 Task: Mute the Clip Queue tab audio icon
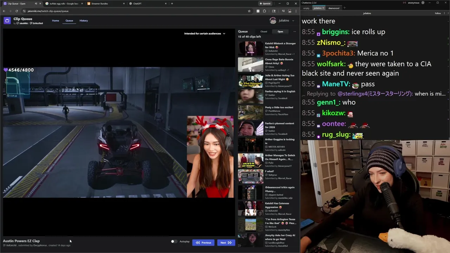(36, 4)
